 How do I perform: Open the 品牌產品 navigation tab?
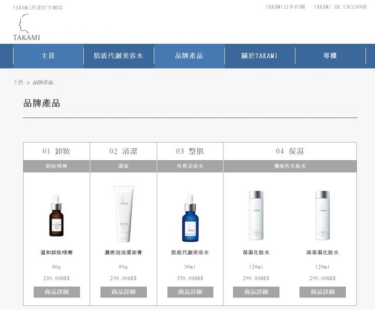point(189,56)
